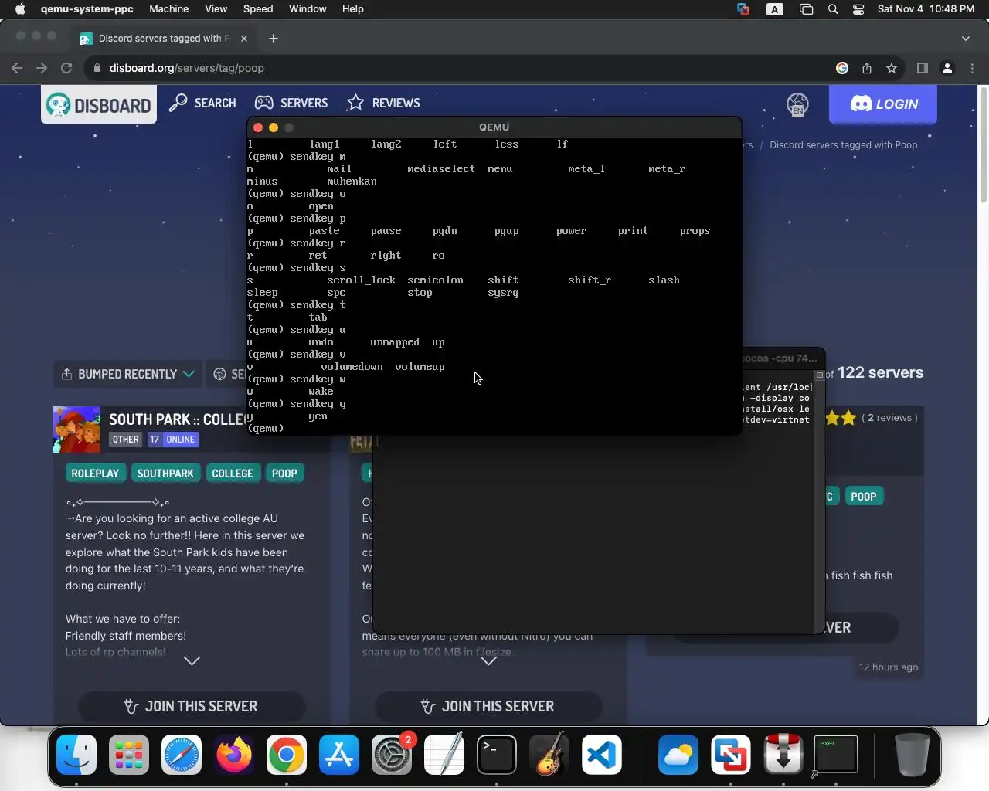Click the DISBOARD logo
Screen dimensions: 989x791
(x=99, y=104)
